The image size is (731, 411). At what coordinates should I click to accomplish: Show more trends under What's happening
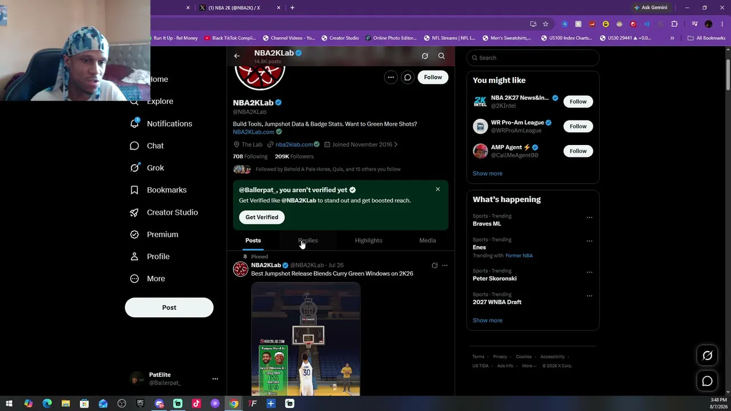[x=488, y=320]
